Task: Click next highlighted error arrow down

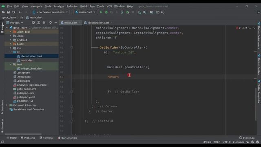Action: [254, 28]
